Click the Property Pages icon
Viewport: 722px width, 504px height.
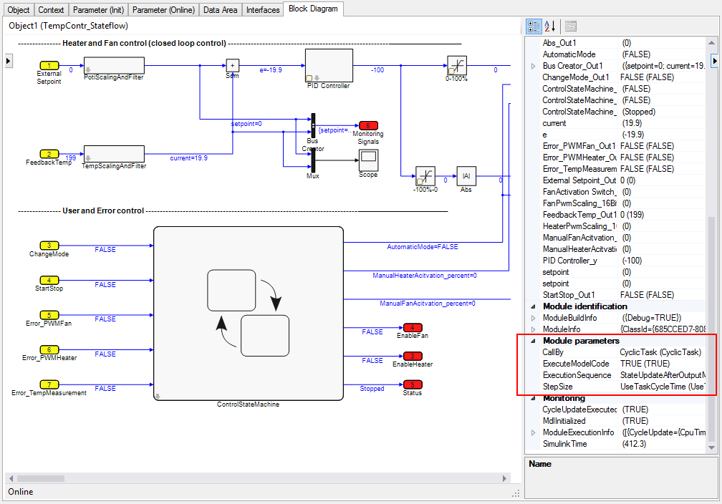pos(570,26)
